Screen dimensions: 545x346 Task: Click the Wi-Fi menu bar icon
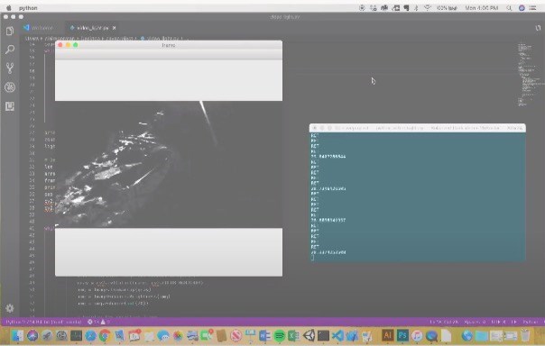pos(428,7)
